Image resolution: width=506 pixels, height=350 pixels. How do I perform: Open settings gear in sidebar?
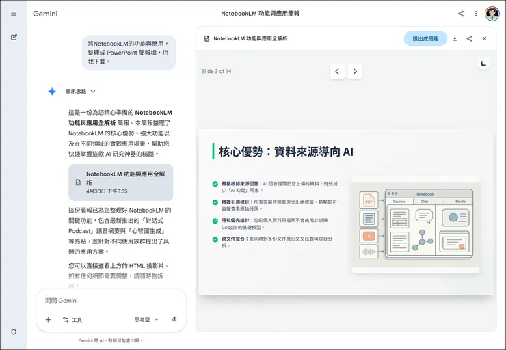coord(14,332)
